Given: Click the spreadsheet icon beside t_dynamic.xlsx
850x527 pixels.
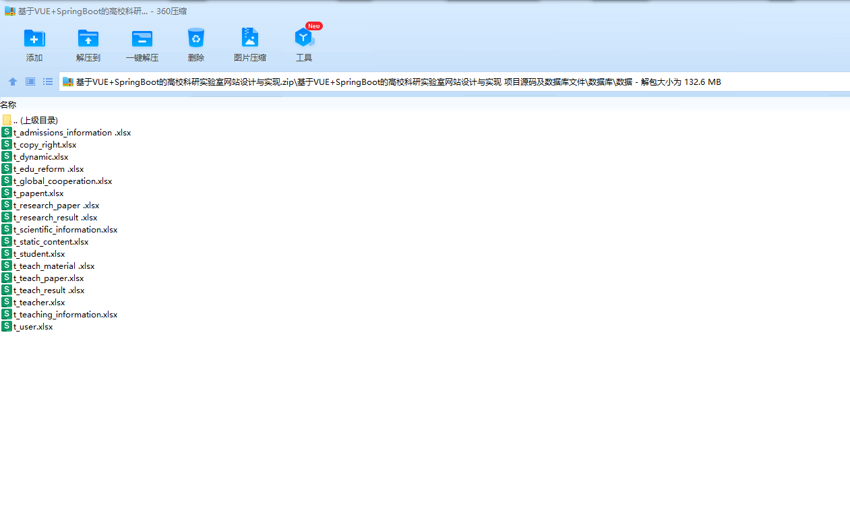Looking at the screenshot, I should [x=7, y=157].
